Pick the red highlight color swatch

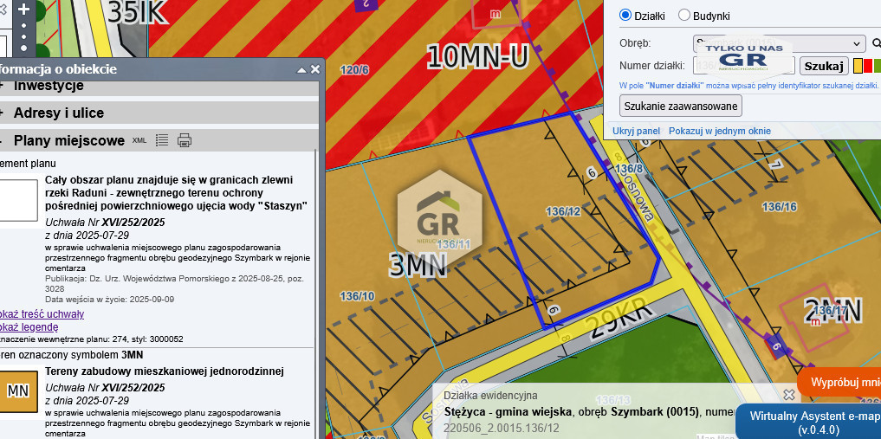(x=867, y=66)
